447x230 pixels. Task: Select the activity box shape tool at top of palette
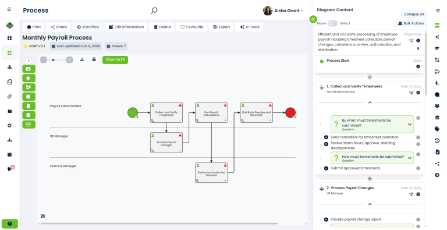pos(29,69)
